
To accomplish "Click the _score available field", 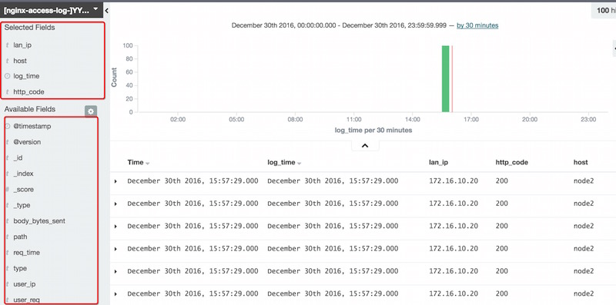I will click(24, 189).
